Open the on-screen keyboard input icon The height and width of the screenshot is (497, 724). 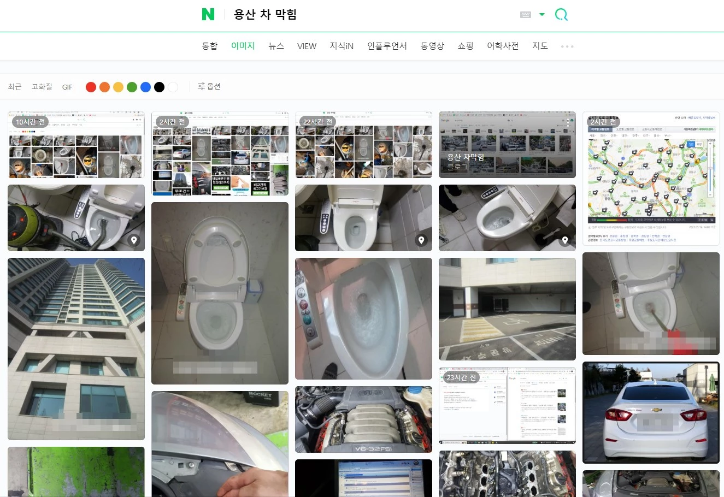tap(525, 15)
